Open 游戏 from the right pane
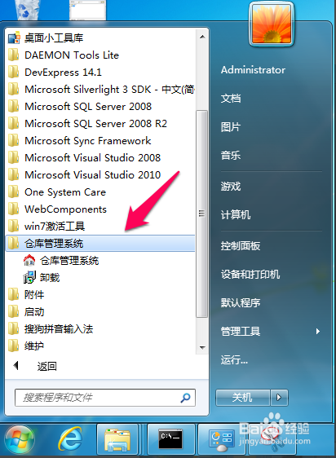Image resolution: width=336 pixels, height=458 pixels. [x=231, y=187]
